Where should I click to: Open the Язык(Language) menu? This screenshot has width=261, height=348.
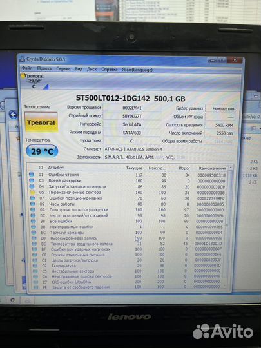pos(137,70)
